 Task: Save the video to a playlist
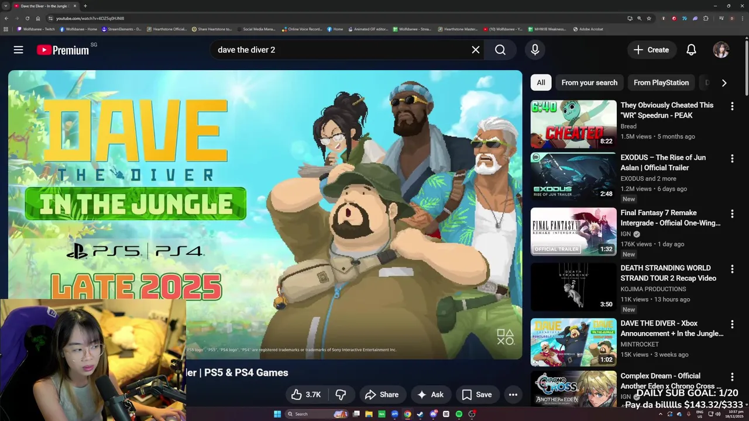(477, 395)
